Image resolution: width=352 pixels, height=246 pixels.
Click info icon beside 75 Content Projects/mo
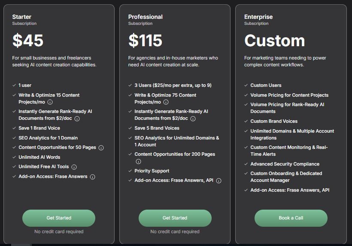pyautogui.click(x=166, y=102)
